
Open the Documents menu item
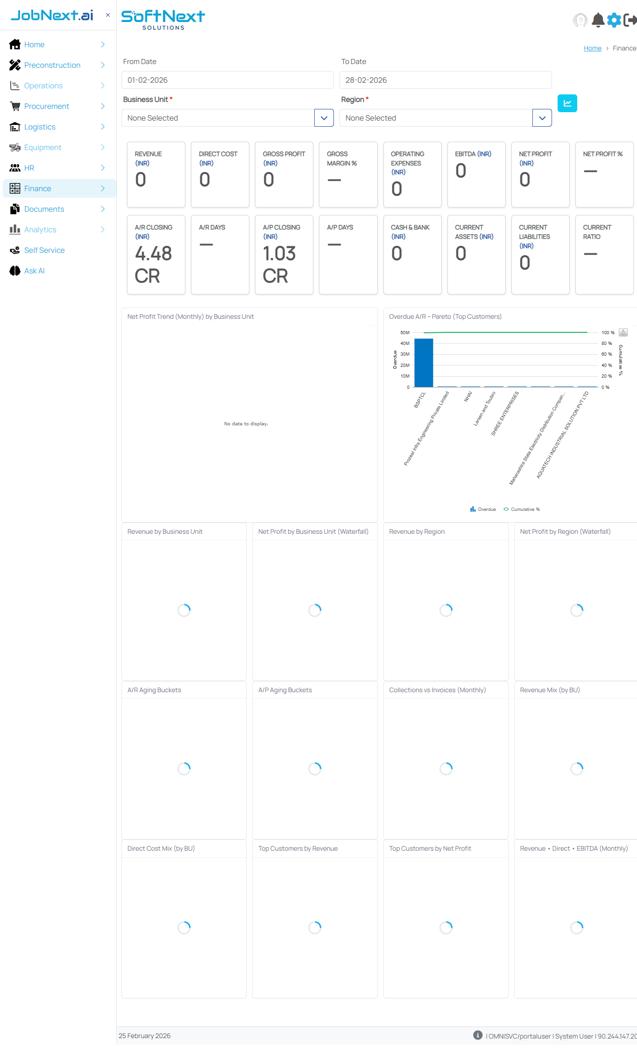pos(59,209)
